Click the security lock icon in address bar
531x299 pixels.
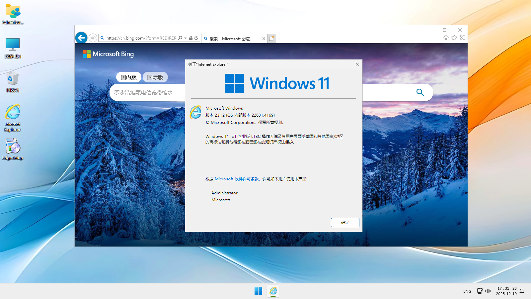pos(191,38)
